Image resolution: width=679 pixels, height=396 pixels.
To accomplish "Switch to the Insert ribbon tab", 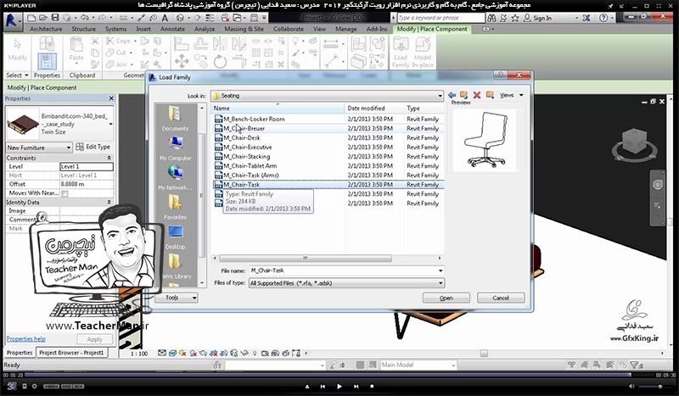I will click(143, 29).
